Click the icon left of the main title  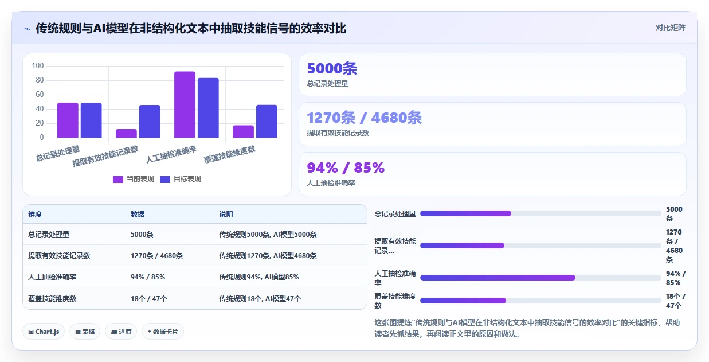[x=27, y=28]
